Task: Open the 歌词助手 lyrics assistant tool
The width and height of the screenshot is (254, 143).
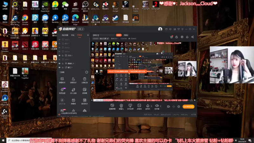Action: [x=84, y=101]
